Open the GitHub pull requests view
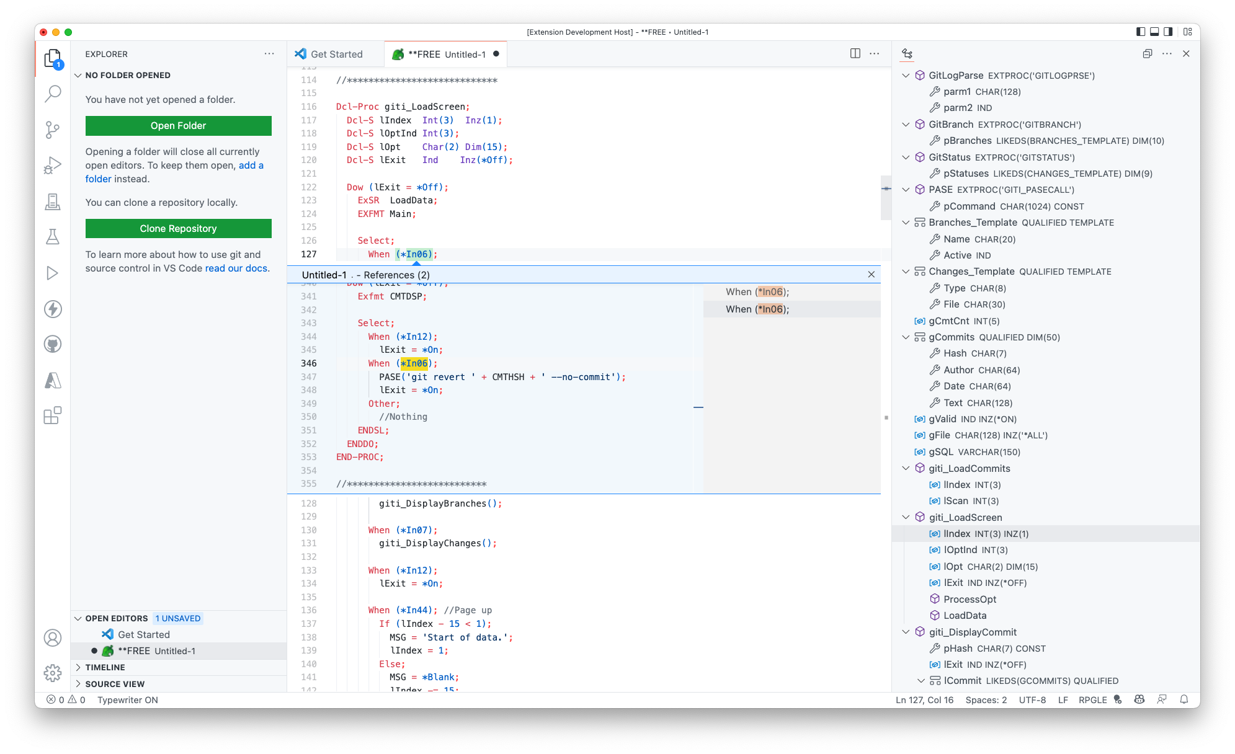Screen dimensions: 1235x754 tap(53, 344)
